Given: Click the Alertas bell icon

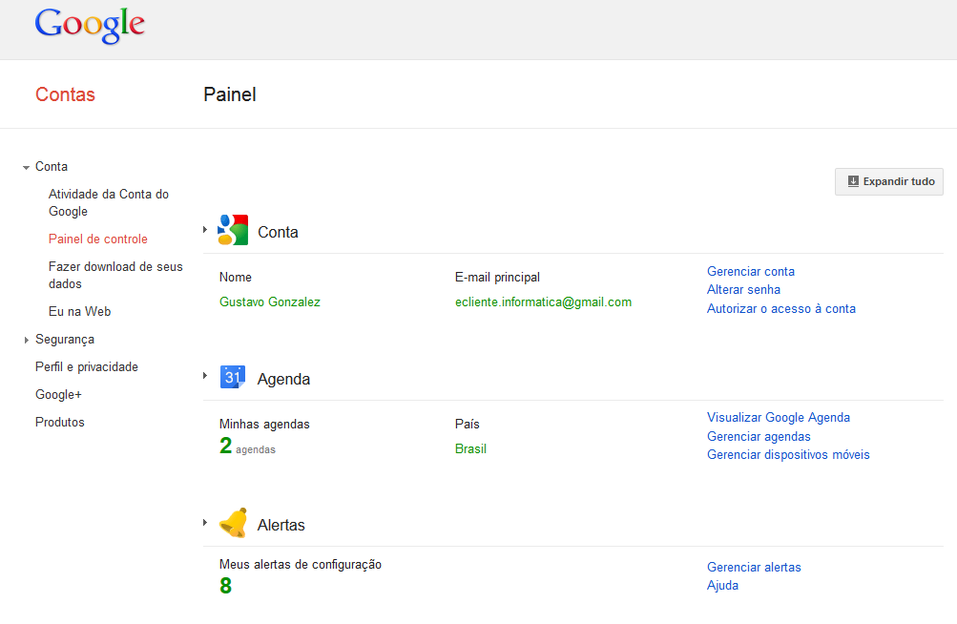Looking at the screenshot, I should (233, 523).
